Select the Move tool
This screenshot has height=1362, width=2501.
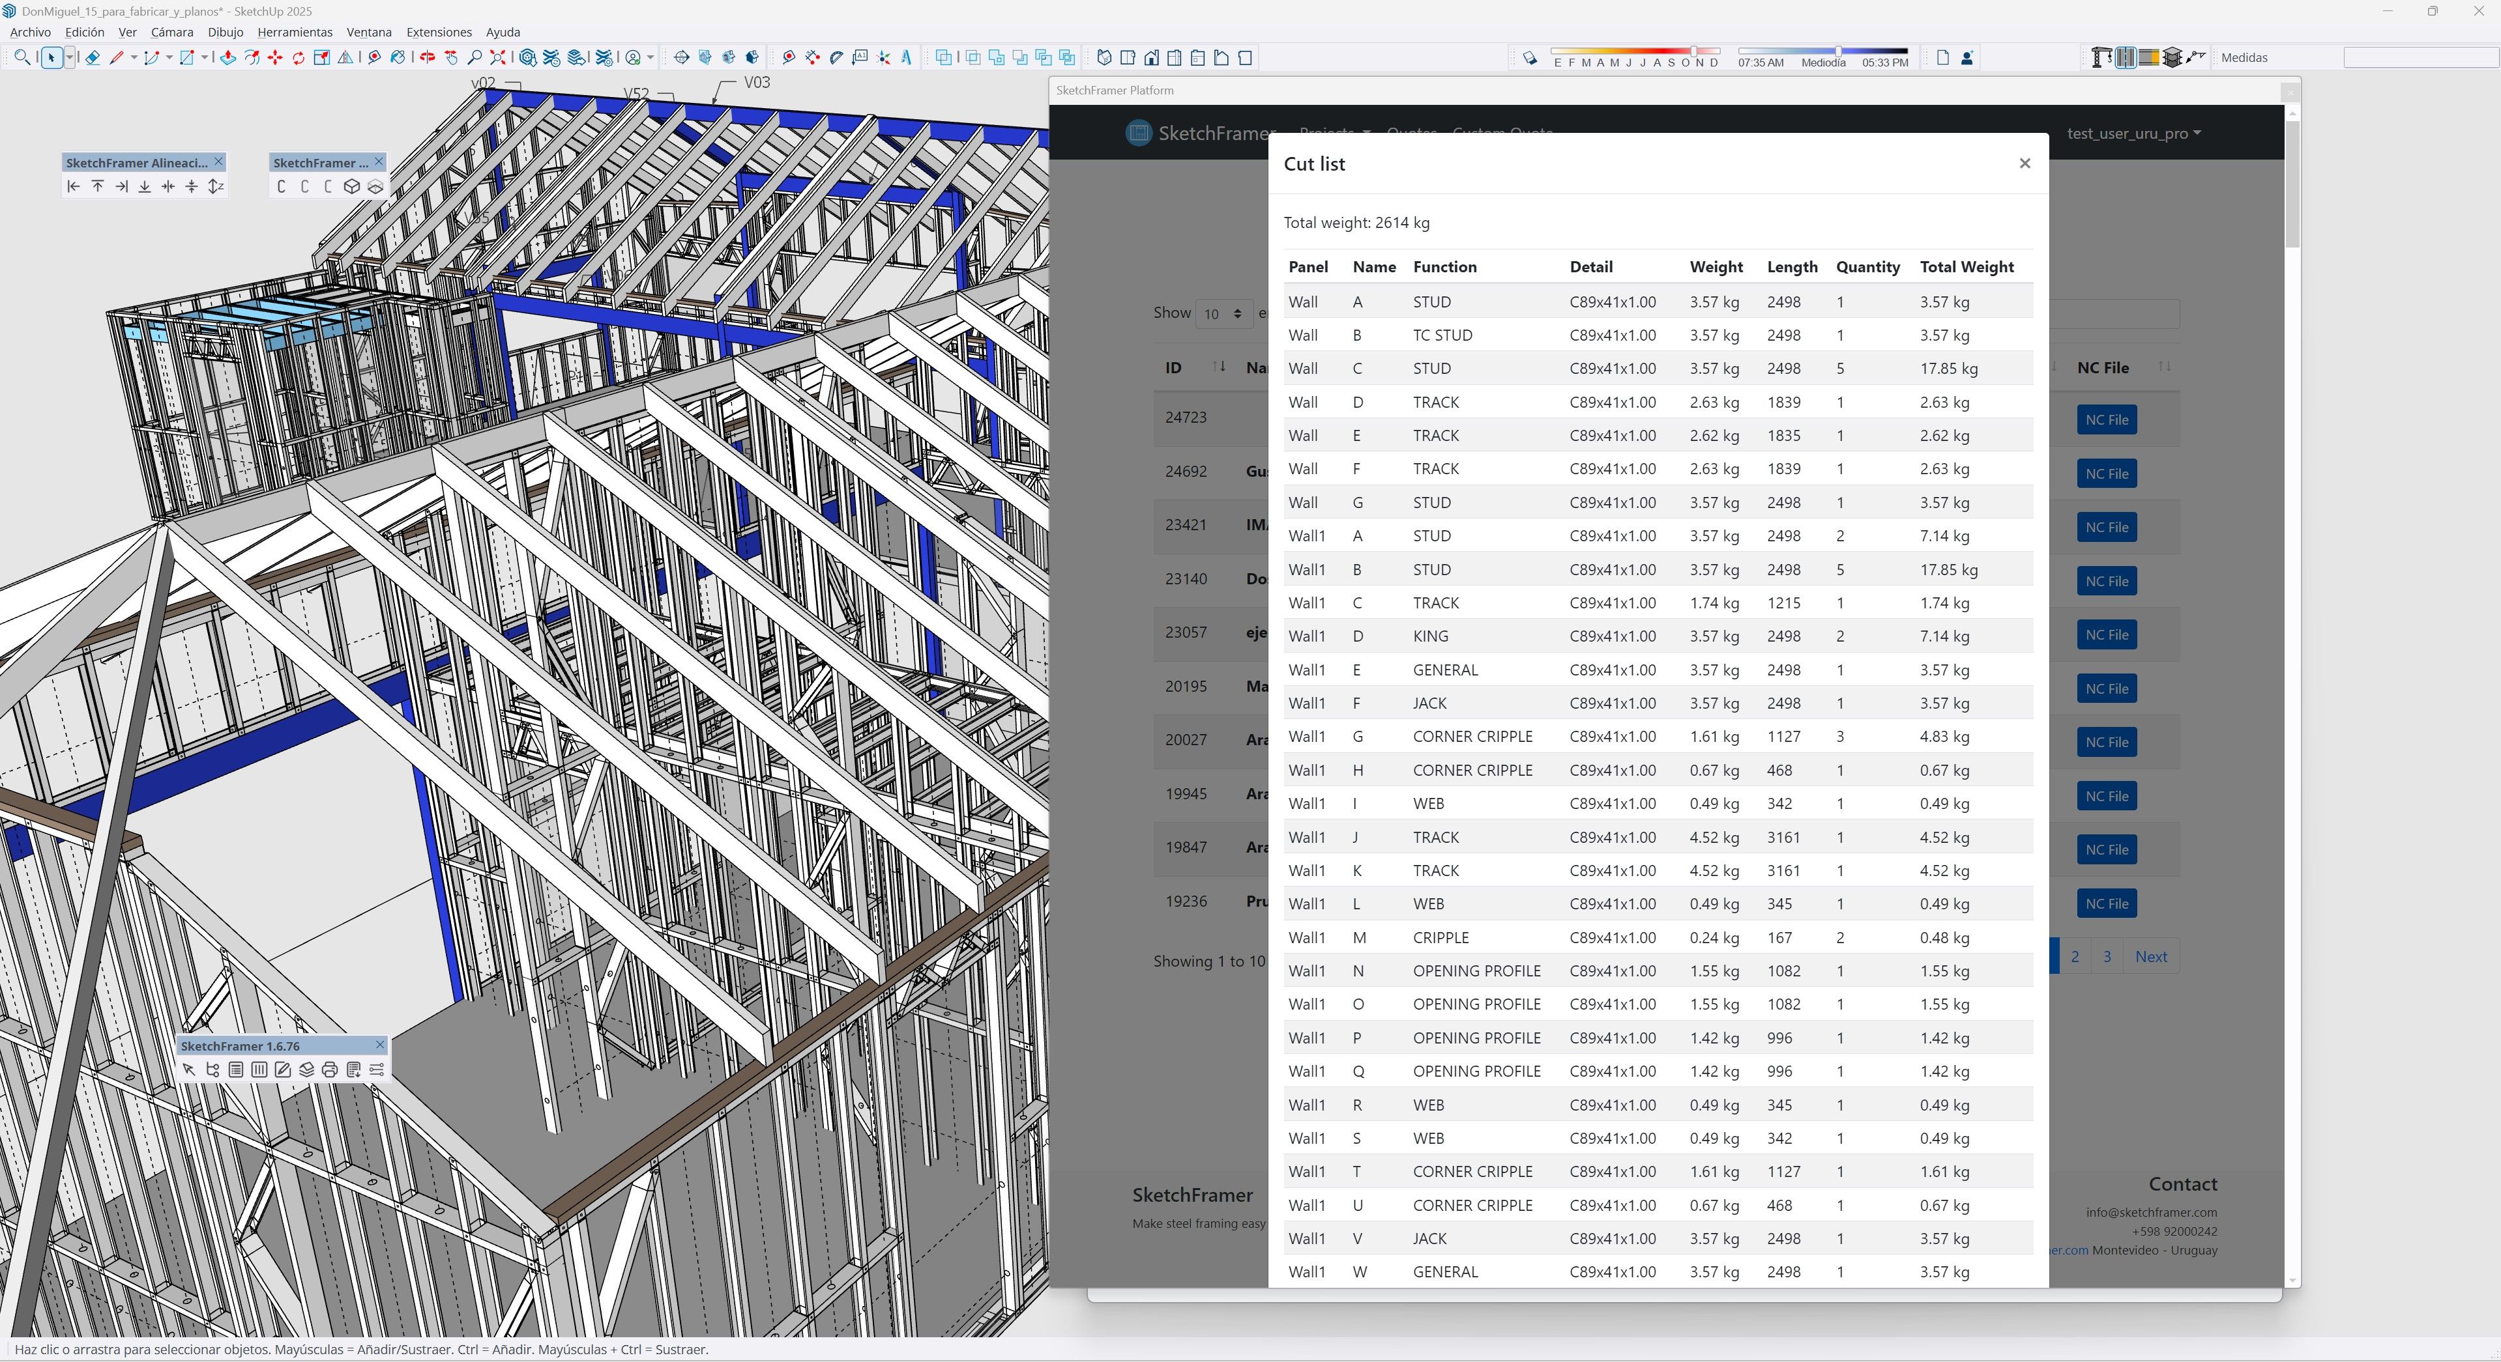(275, 58)
